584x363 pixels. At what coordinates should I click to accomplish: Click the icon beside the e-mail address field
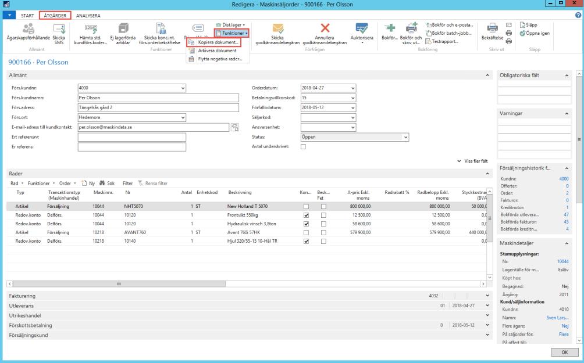(x=234, y=127)
